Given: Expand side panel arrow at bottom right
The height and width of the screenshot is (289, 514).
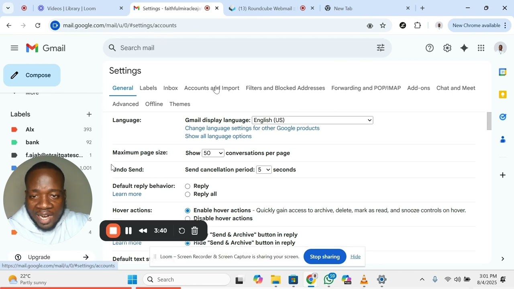Looking at the screenshot, I should (503, 259).
